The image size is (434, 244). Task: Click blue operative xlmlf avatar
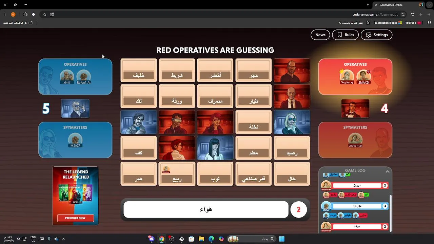coord(67,77)
